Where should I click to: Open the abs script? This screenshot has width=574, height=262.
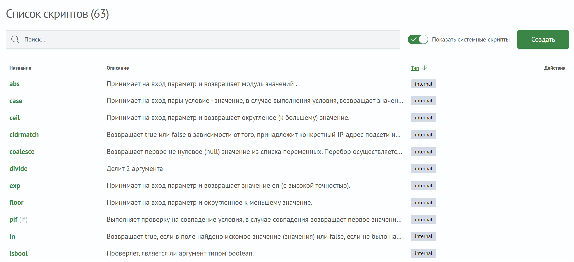pyautogui.click(x=14, y=84)
